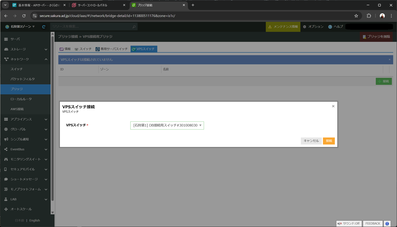Click the blue info icon at bottom right
This screenshot has width=397, height=227.
pyautogui.click(x=387, y=223)
